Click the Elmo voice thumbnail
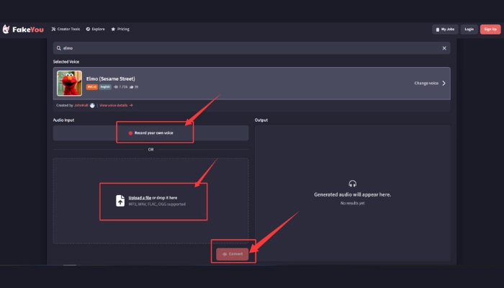Screen dimensions: 504x288 coord(69,84)
